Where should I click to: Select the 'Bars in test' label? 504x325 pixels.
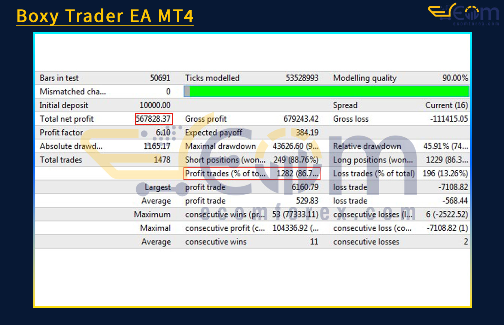(59, 78)
